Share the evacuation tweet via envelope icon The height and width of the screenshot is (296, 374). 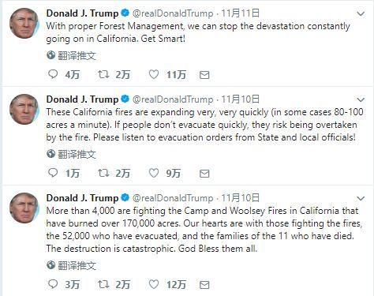click(x=204, y=174)
